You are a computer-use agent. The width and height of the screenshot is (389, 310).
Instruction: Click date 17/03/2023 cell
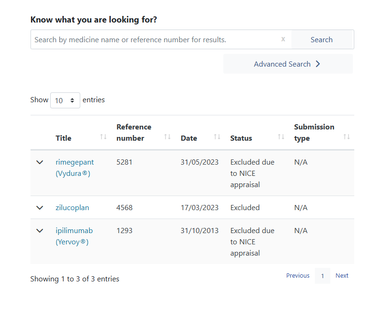pos(199,208)
